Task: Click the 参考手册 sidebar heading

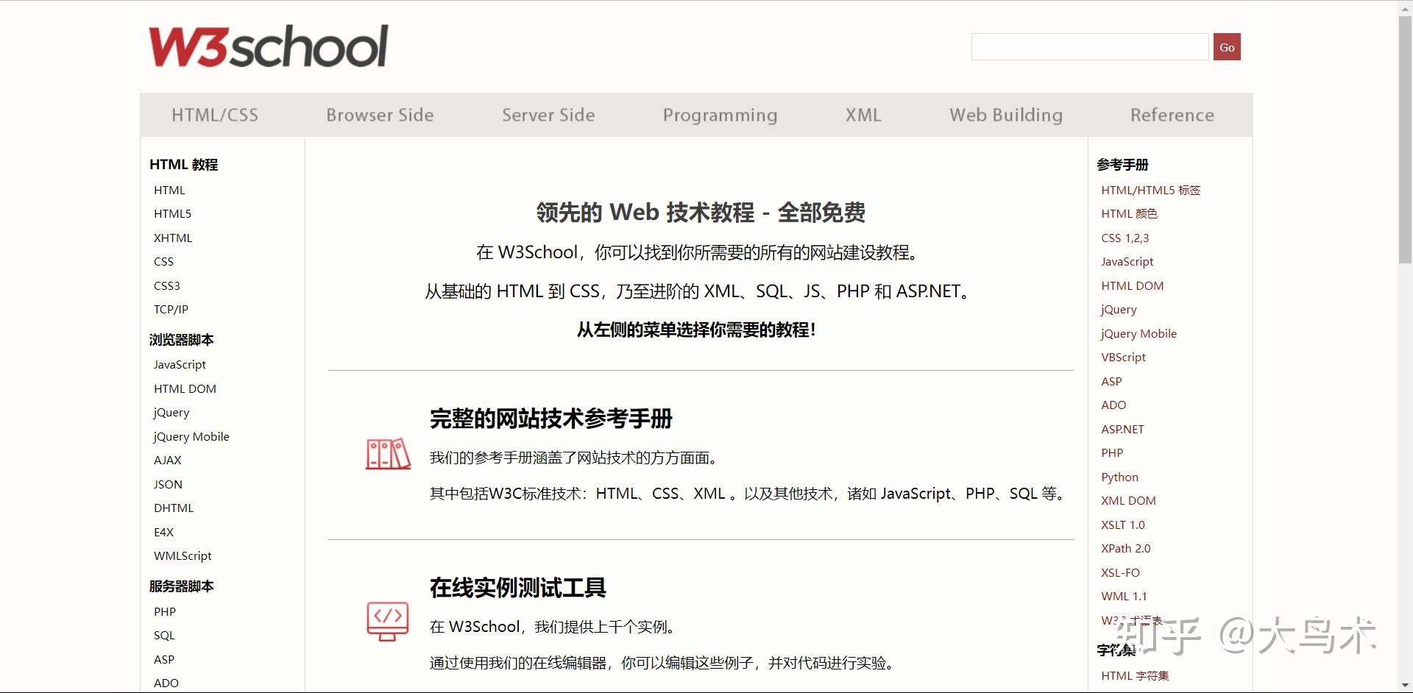Action: (1122, 164)
